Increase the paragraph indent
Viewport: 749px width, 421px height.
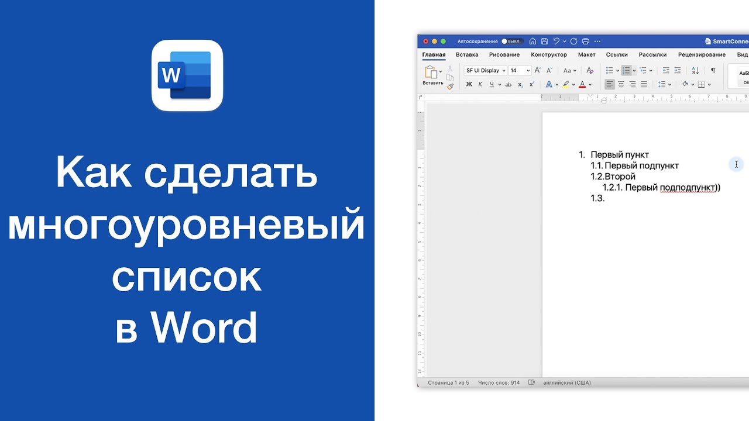pyautogui.click(x=678, y=70)
